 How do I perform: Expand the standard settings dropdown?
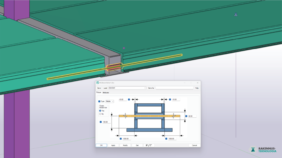145,88
